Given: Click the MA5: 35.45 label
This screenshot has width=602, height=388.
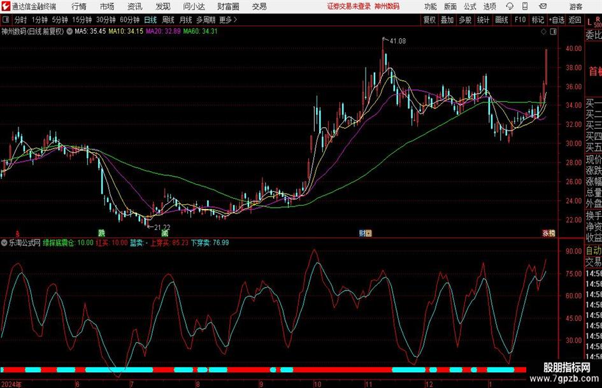Looking at the screenshot, I should 90,31.
